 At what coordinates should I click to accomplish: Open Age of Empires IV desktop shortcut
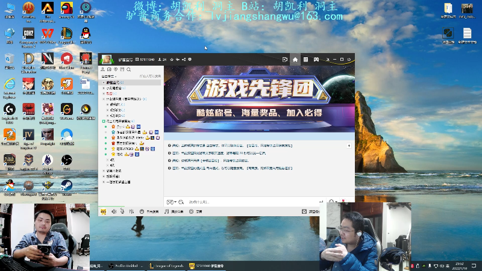pos(28,139)
